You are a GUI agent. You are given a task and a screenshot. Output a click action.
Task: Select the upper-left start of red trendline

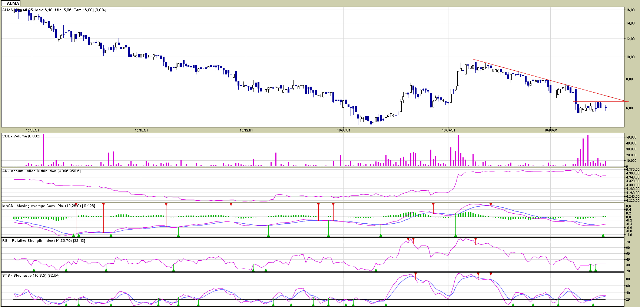point(473,60)
